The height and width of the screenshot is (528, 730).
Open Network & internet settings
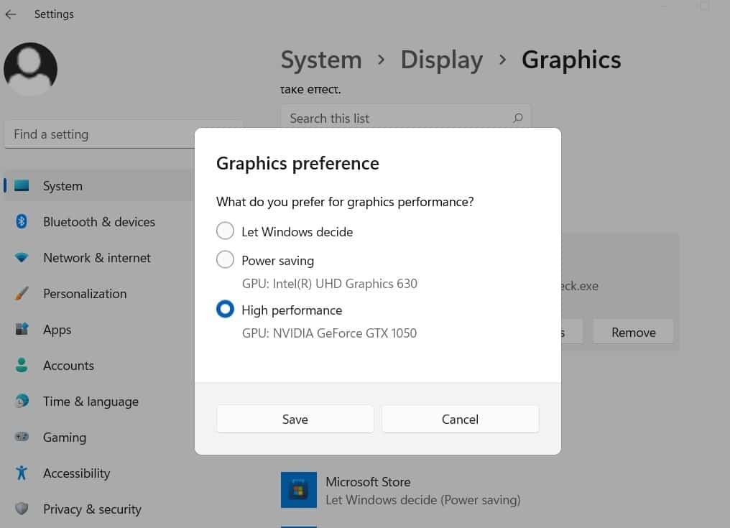98,257
